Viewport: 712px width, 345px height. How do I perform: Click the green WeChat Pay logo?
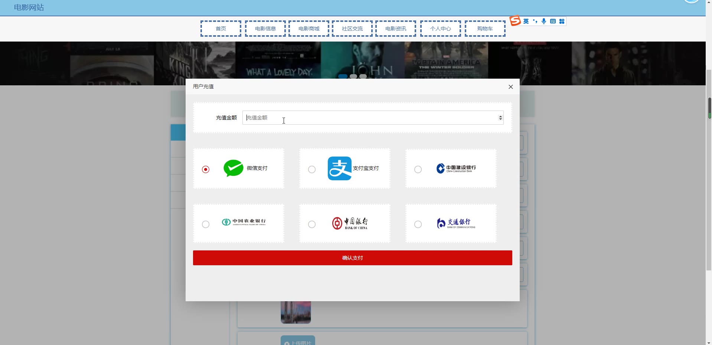coord(233,168)
